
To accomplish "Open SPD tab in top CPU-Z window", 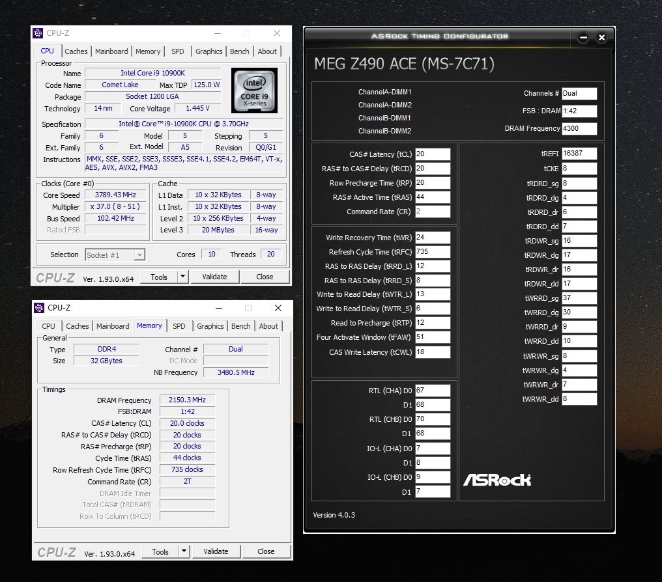I will [x=178, y=51].
